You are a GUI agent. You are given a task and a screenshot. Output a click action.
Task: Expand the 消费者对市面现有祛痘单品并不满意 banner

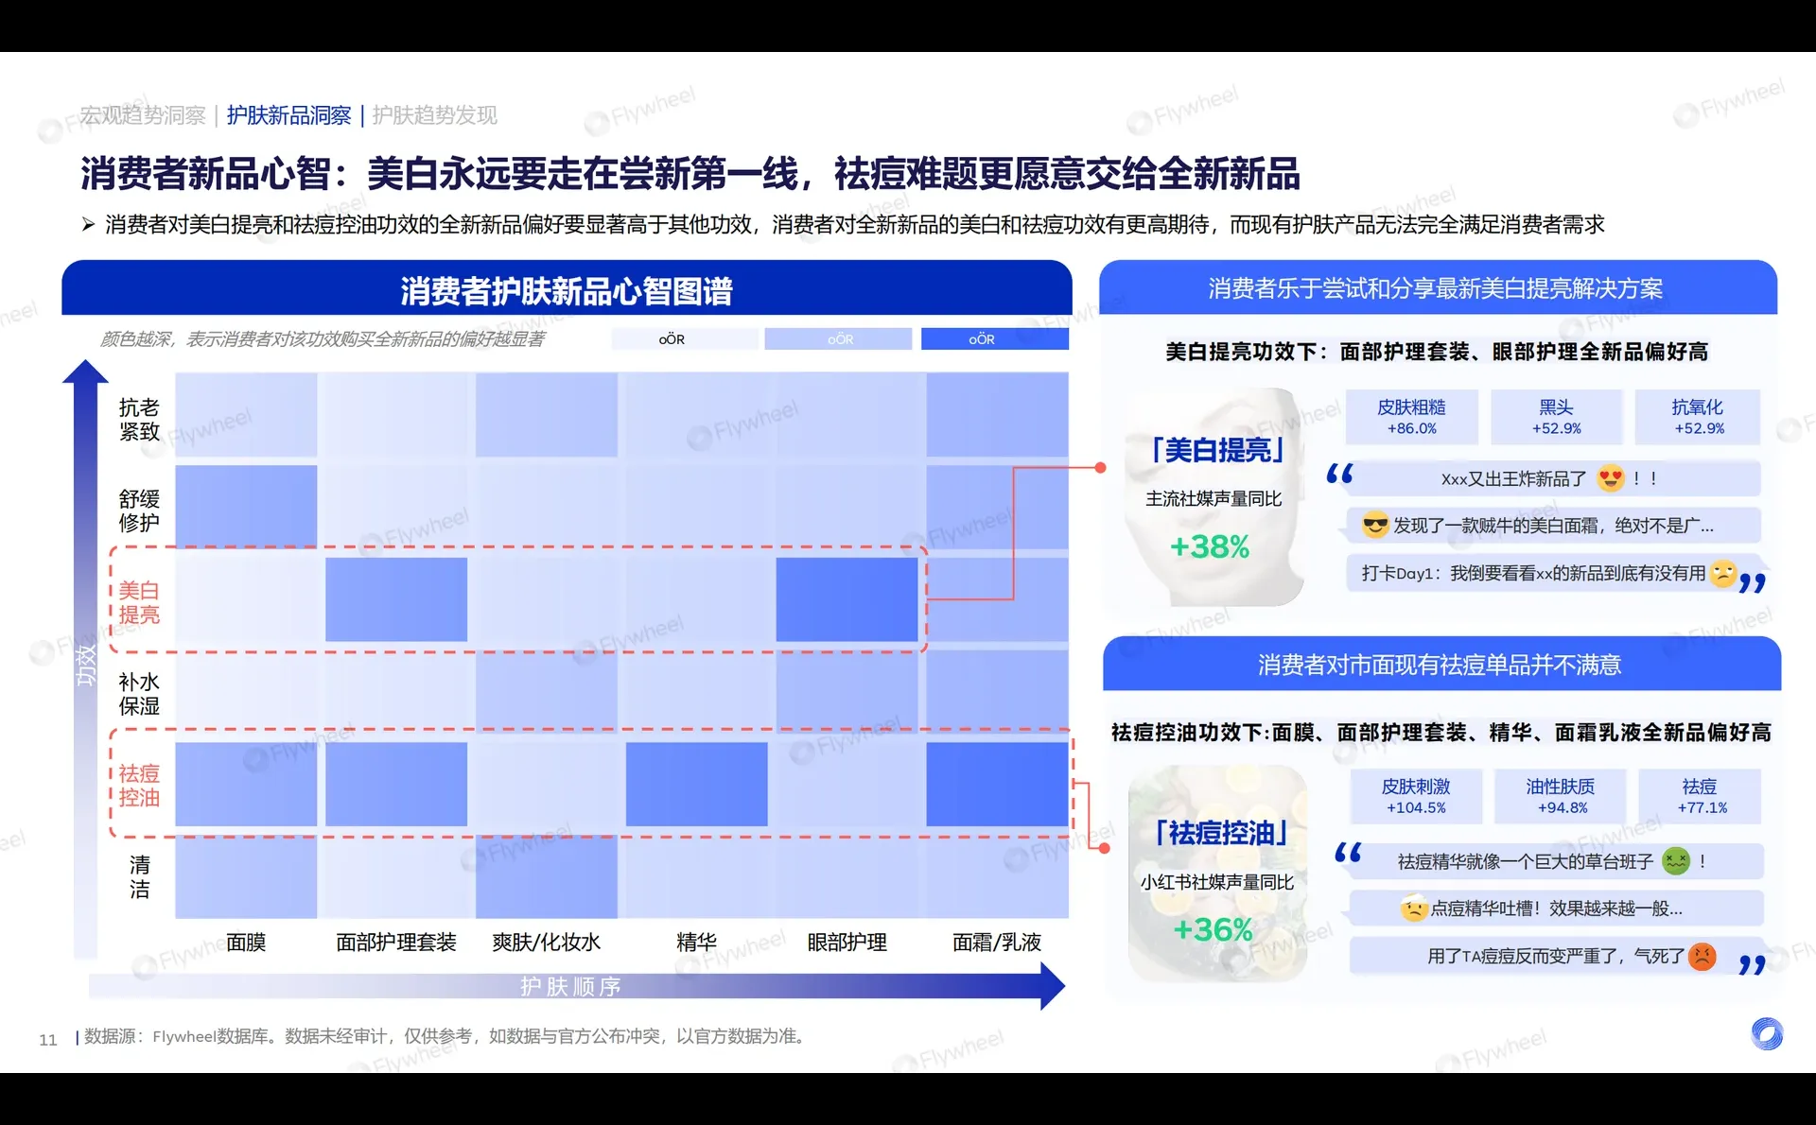pos(1441,665)
